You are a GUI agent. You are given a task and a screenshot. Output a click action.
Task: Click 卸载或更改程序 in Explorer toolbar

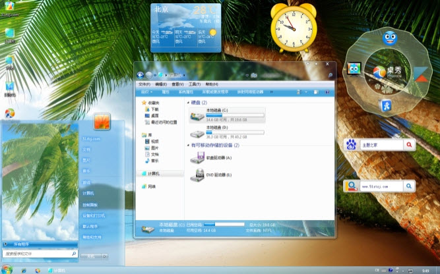point(215,92)
